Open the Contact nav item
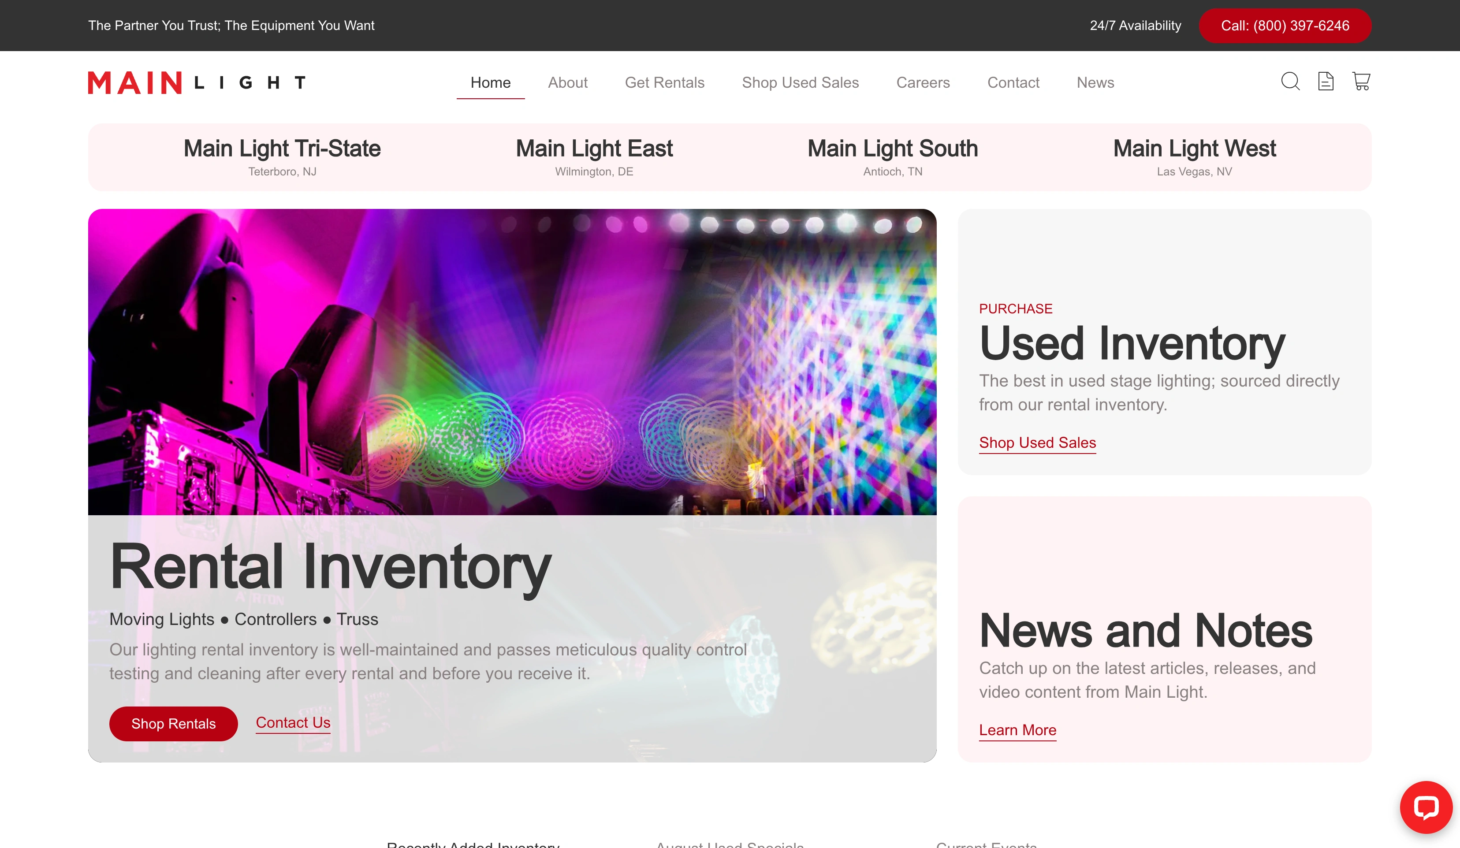The width and height of the screenshot is (1460, 848). pyautogui.click(x=1013, y=82)
